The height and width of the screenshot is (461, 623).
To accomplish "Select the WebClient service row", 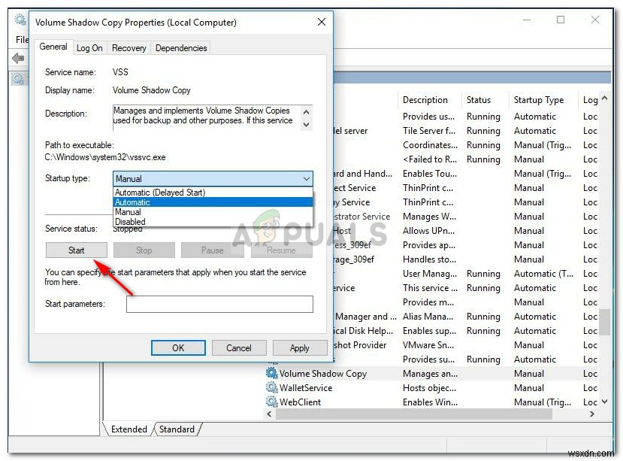I will pyautogui.click(x=431, y=402).
